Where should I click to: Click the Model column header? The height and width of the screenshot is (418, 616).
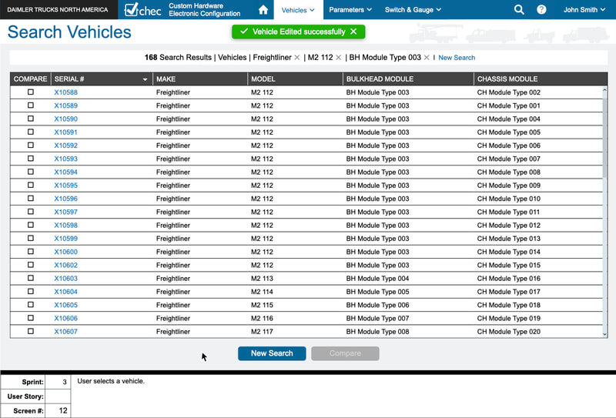pos(295,79)
